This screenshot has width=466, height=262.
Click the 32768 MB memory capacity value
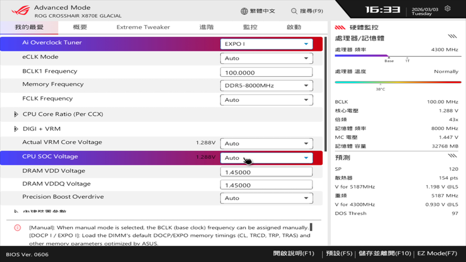(x=445, y=146)
